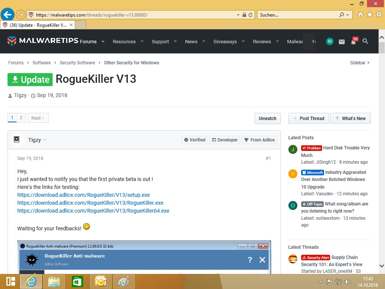Click the Action Center flag tray icon

(x=329, y=282)
